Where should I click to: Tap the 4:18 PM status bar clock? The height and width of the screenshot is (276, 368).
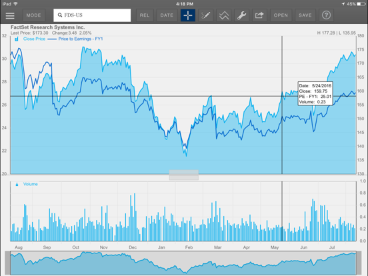click(185, 4)
